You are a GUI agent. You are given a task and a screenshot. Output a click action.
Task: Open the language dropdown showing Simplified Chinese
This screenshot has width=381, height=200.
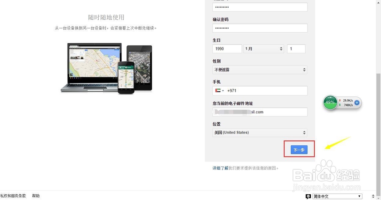[x=337, y=196]
